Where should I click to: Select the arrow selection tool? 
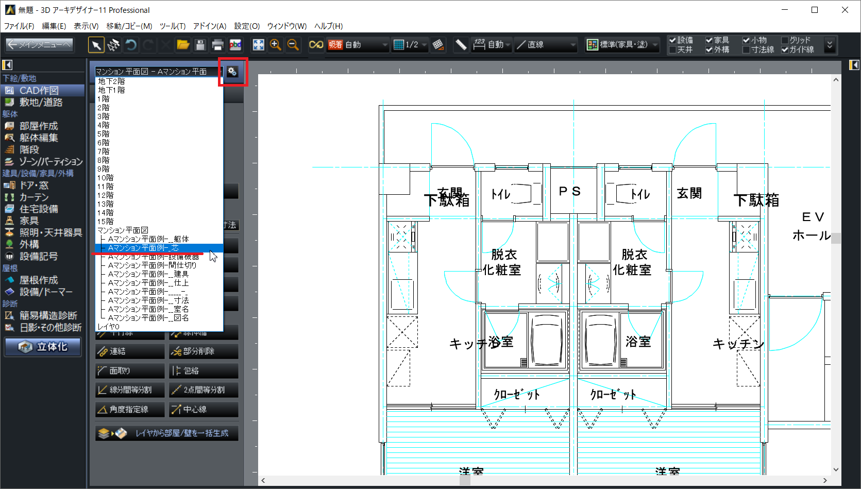(96, 45)
